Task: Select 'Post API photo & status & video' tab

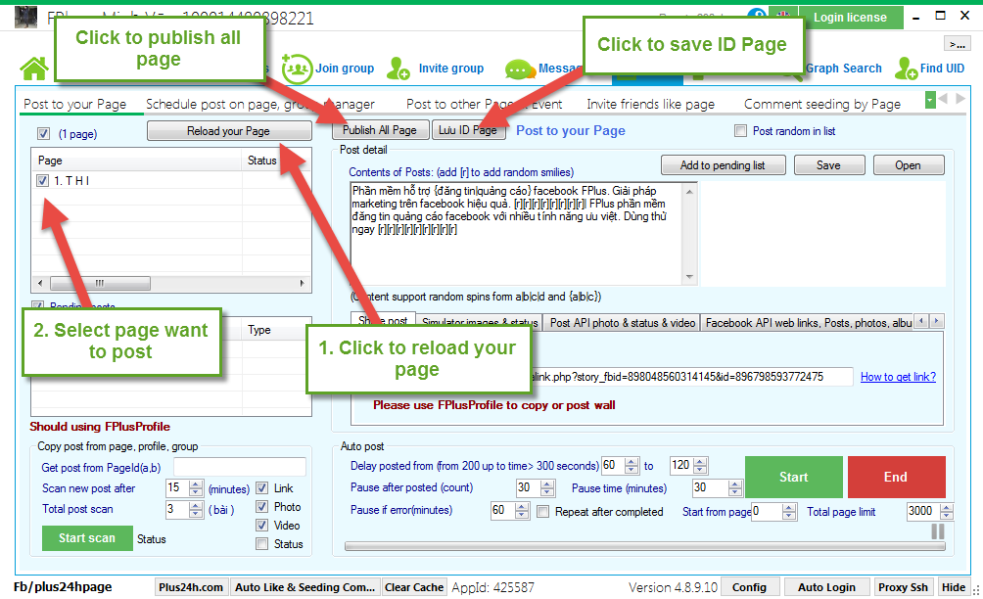Action: (622, 323)
